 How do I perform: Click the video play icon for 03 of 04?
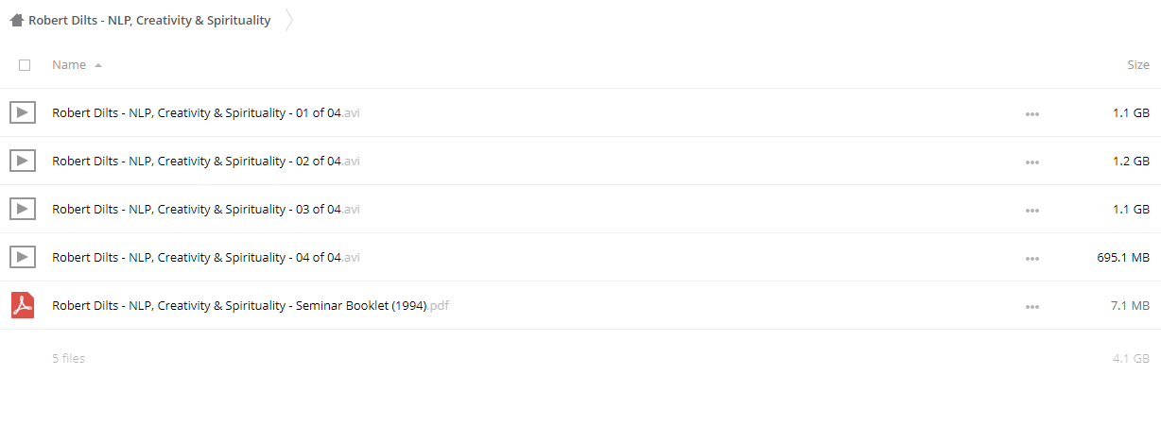23,209
